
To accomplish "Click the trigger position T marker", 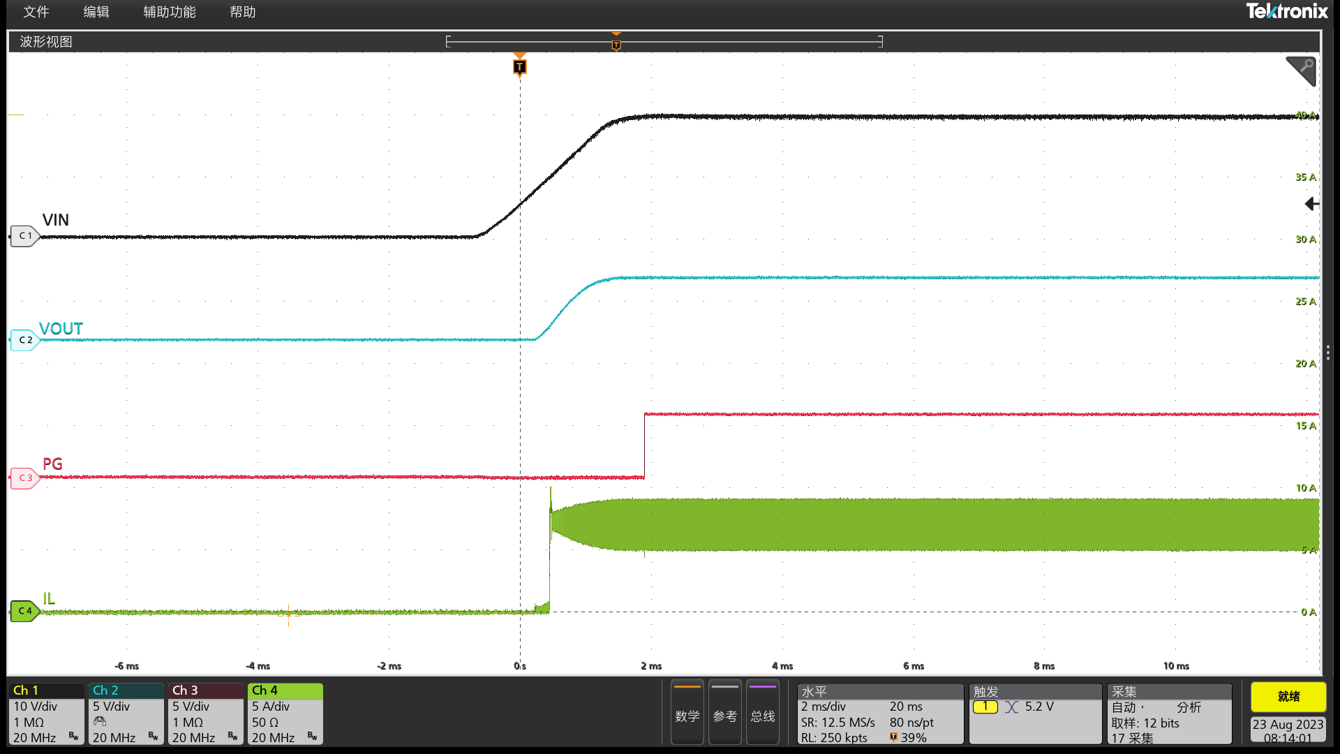I will point(519,67).
